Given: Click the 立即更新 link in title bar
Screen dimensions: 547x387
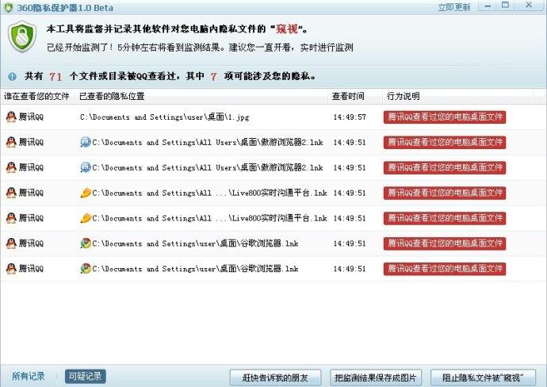Looking at the screenshot, I should (x=454, y=7).
